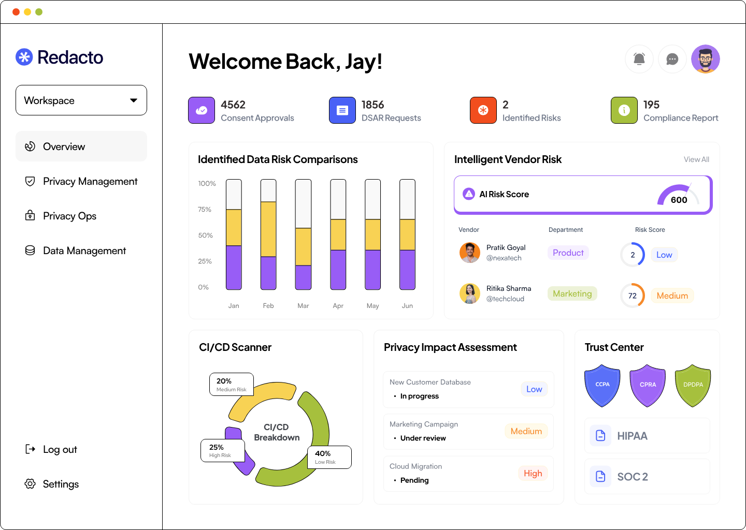Click the Redacto asterisk logo icon

click(x=24, y=57)
